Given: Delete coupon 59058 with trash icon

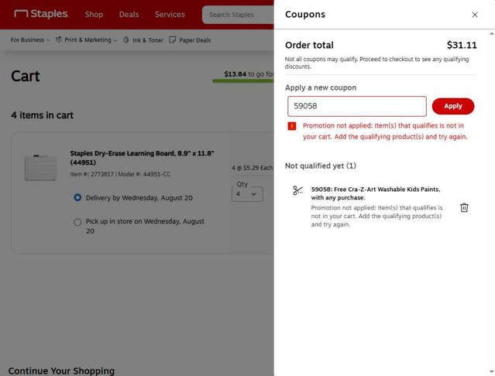Looking at the screenshot, I should (464, 207).
